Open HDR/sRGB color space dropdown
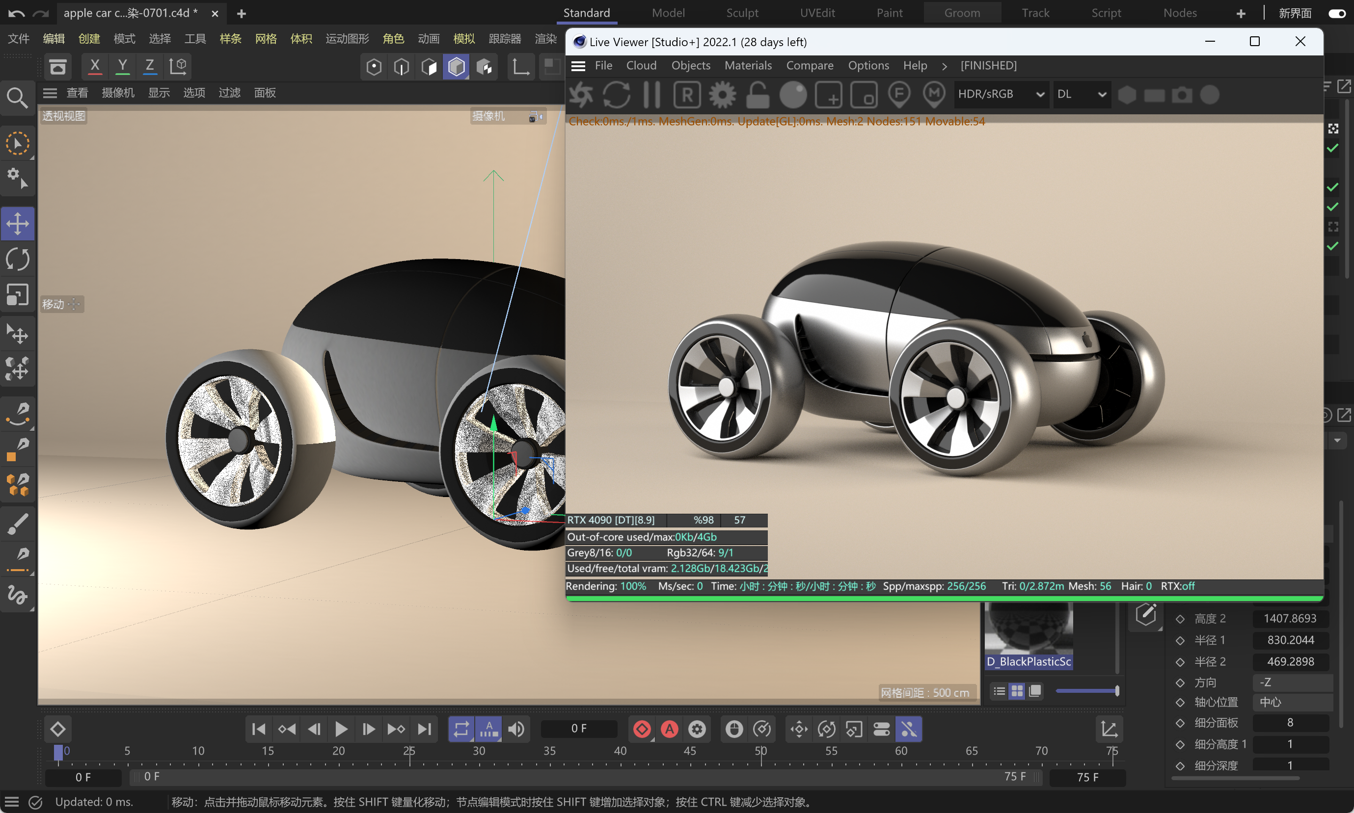 [1001, 94]
